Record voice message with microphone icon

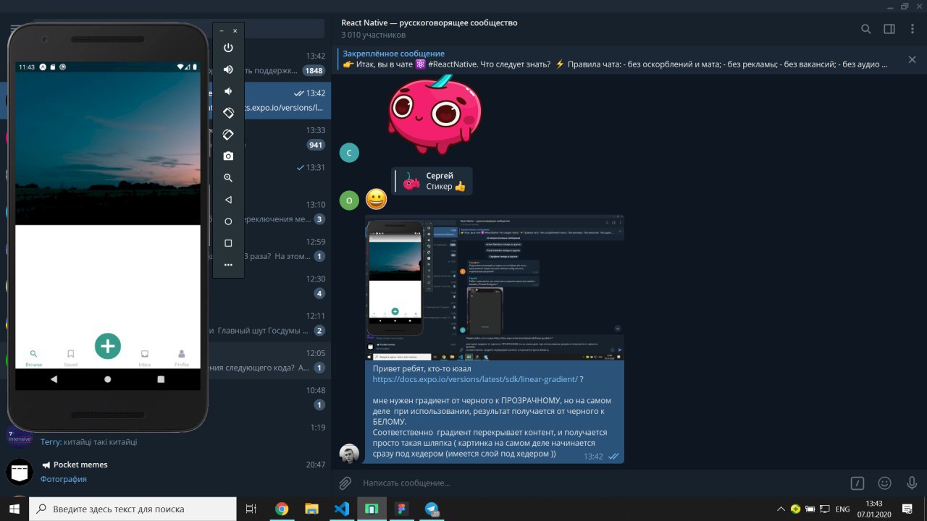pos(910,483)
